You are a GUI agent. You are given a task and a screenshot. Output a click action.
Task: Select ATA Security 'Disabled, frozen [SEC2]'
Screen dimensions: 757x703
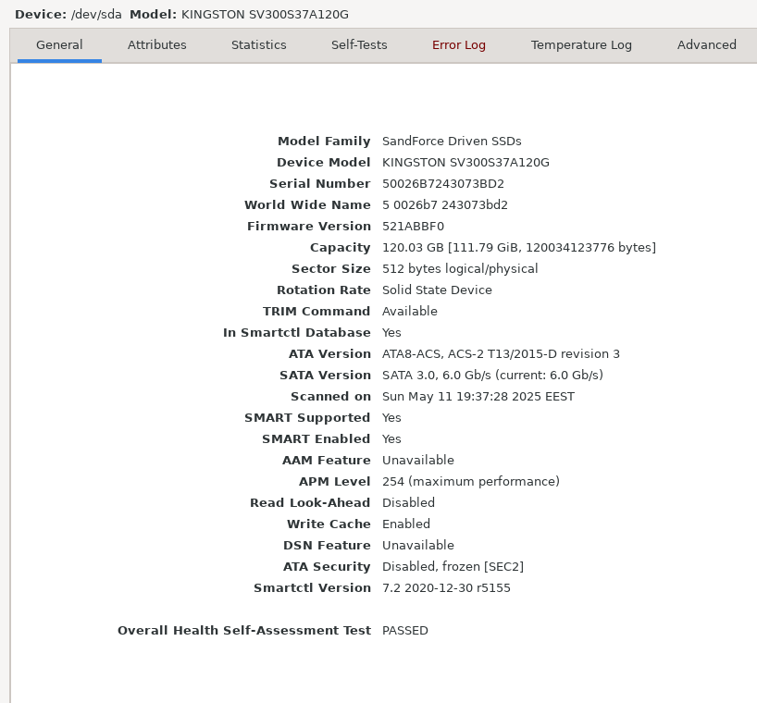pyautogui.click(x=453, y=566)
